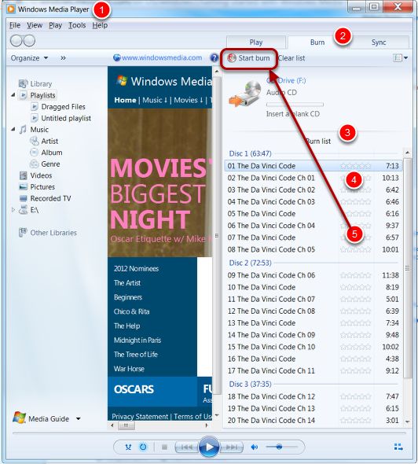This screenshot has height=464, width=418.
Task: Click the forward navigation round button
Action: click(29, 41)
